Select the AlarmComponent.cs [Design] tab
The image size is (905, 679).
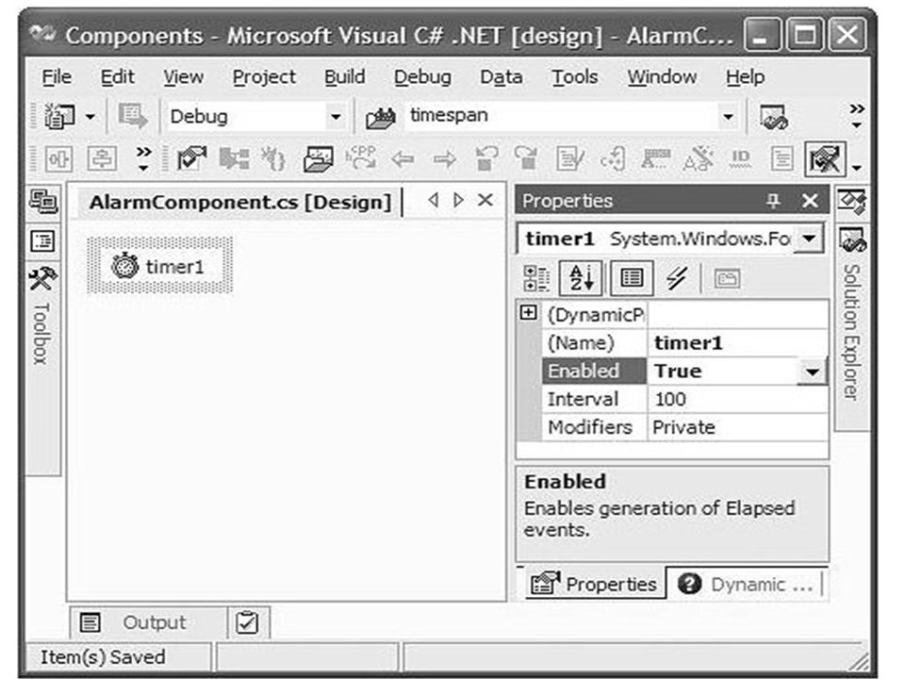click(240, 202)
